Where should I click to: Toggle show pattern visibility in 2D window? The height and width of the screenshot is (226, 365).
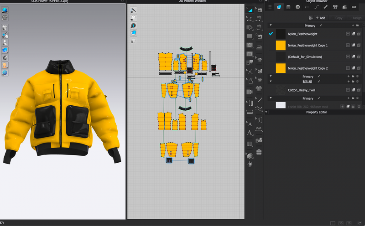[x=133, y=18]
